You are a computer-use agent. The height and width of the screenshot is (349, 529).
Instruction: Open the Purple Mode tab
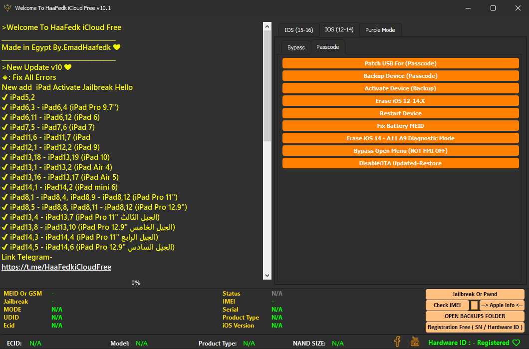coord(380,30)
